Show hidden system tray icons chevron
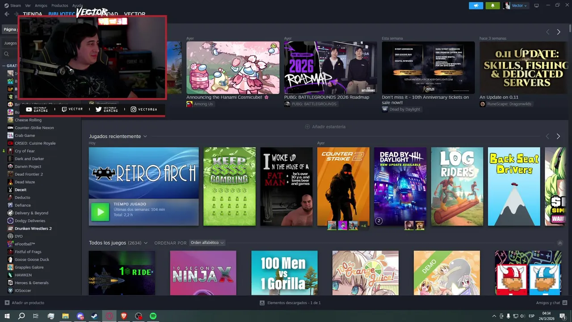 495,316
